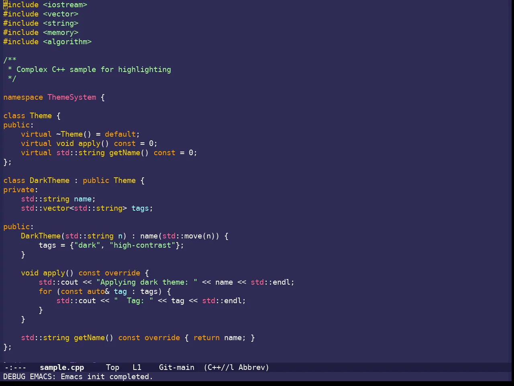The width and height of the screenshot is (514, 386).
Task: Click 'std::vector<std::string>' type
Action: click(74, 208)
